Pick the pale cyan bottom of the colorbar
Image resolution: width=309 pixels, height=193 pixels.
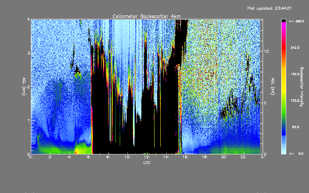pos(284,152)
